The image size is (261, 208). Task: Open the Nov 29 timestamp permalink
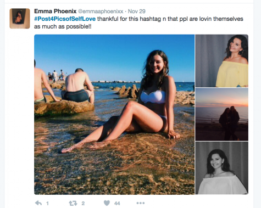click(136, 12)
